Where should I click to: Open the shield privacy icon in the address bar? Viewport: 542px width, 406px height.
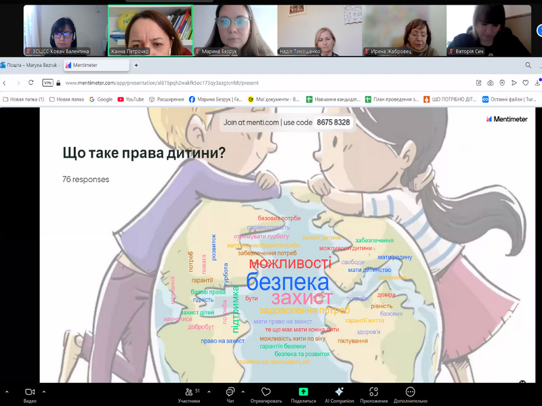[x=502, y=83]
